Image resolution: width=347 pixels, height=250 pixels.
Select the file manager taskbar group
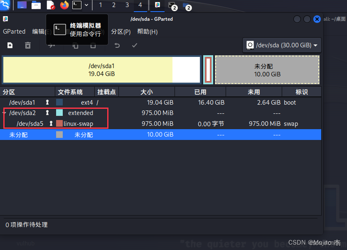tap(187, 6)
